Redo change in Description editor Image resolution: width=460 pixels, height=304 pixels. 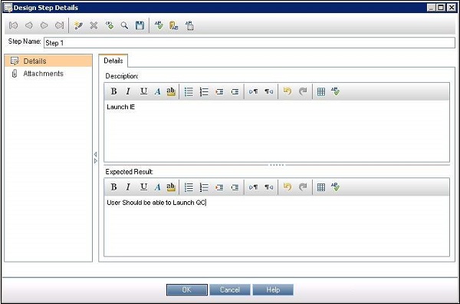[303, 91]
